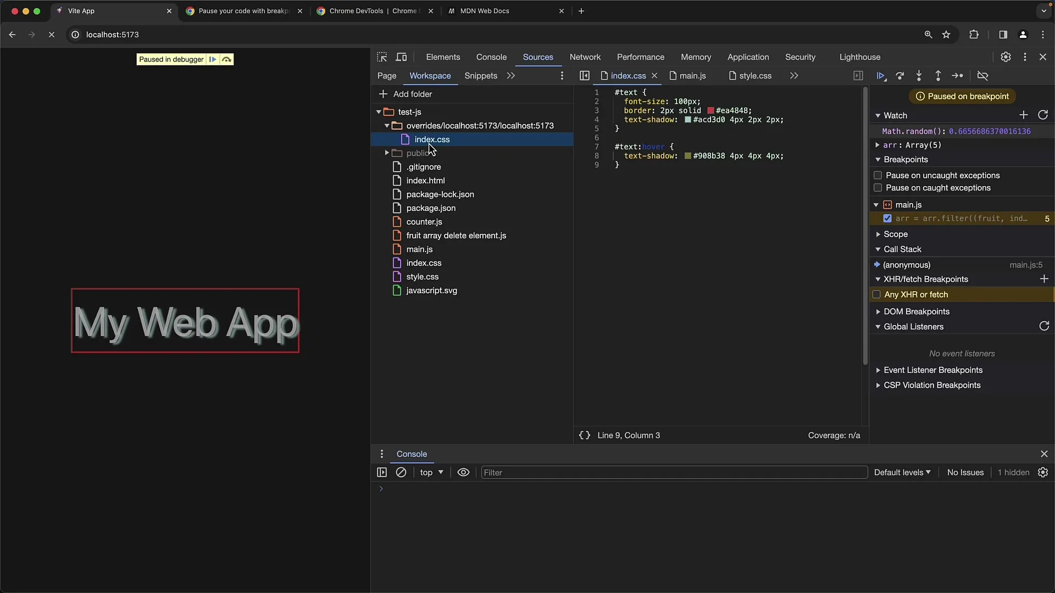Screen dimensions: 1055x593
Task: Resume from the Paused in debugger overlay
Action: click(x=213, y=59)
